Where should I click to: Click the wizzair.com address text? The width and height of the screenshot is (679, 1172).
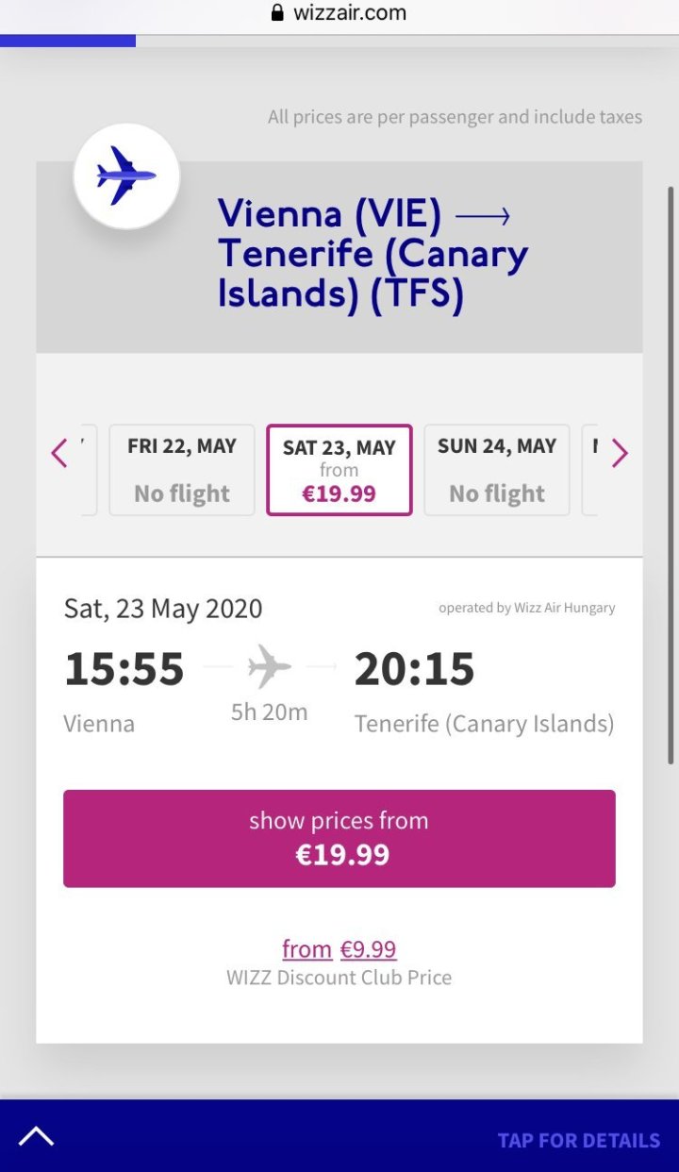(350, 13)
